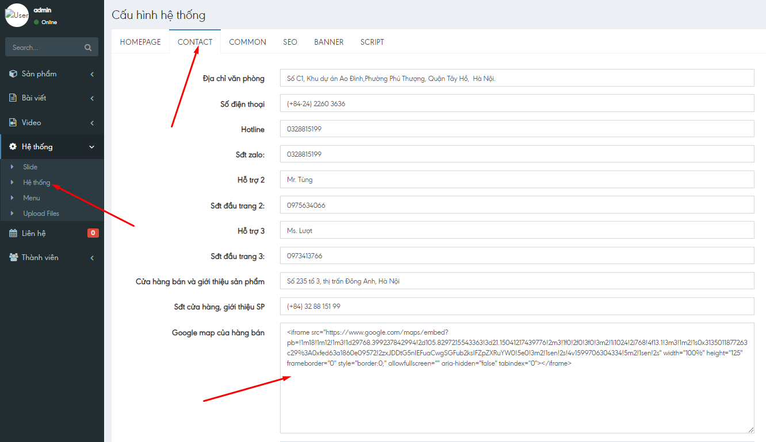Switch to the BANNER tab
Screen dimensions: 766x442
coord(328,42)
